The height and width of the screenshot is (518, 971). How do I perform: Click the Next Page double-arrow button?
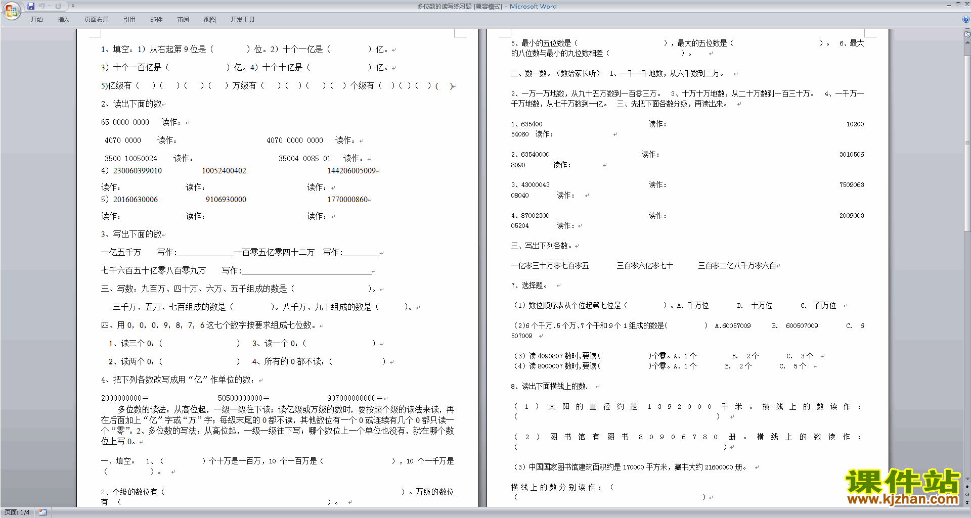[x=967, y=502]
